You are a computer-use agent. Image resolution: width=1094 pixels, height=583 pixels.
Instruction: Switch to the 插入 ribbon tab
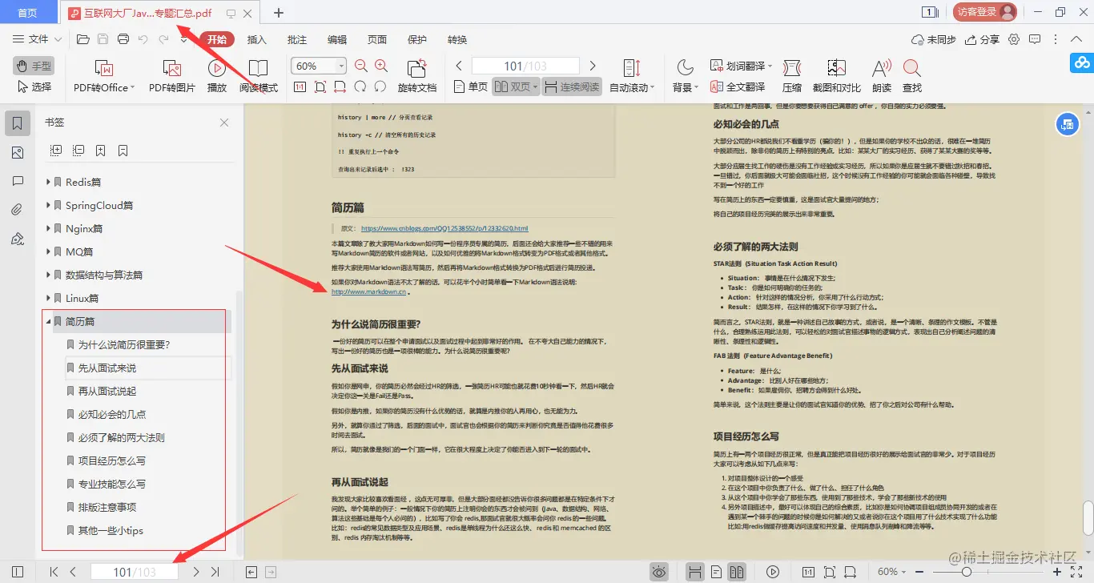256,38
